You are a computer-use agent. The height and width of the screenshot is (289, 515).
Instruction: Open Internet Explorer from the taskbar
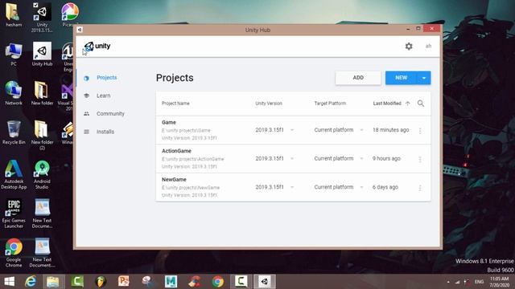click(x=31, y=282)
